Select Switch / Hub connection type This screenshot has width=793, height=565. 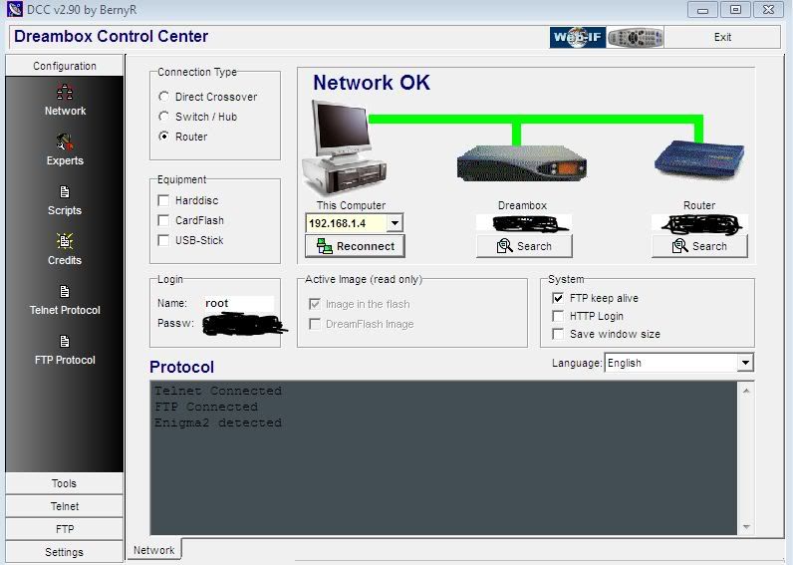163,117
